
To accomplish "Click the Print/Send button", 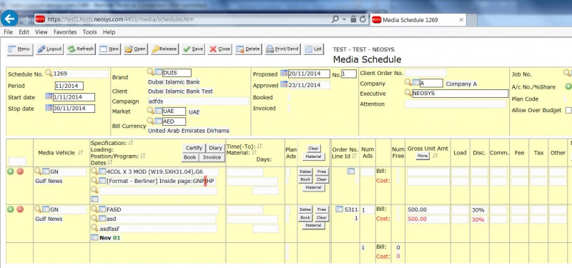I will pos(282,49).
